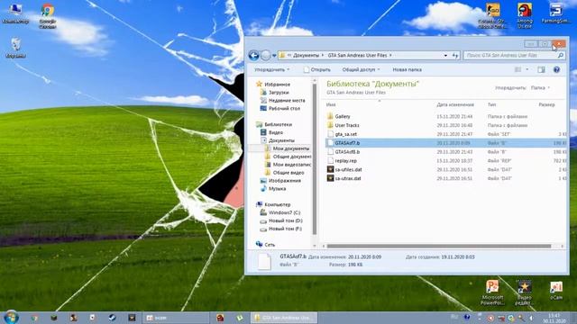Open the Recycle Bin icon

click(15, 48)
